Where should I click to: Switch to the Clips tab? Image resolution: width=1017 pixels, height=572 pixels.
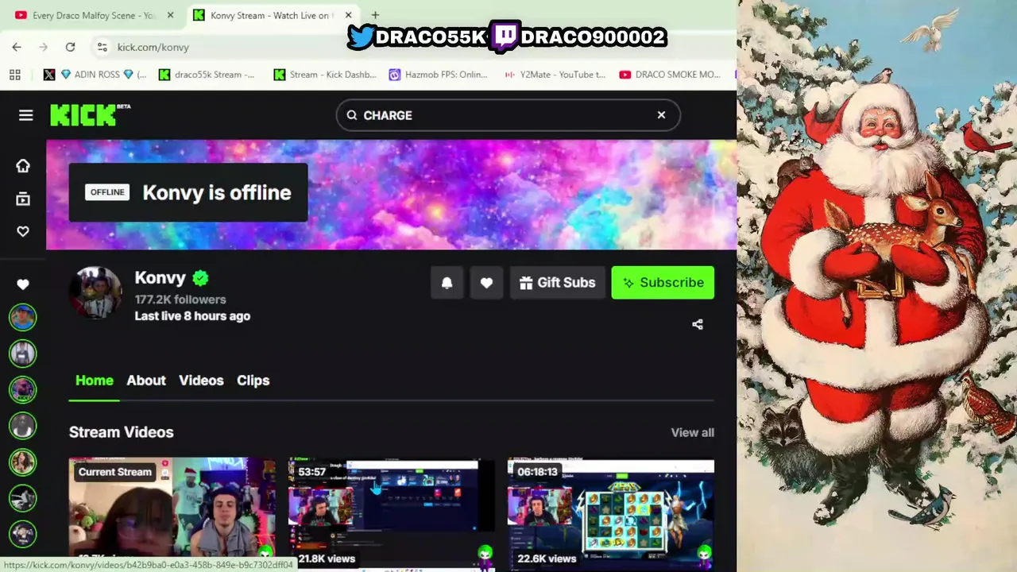[x=253, y=381]
